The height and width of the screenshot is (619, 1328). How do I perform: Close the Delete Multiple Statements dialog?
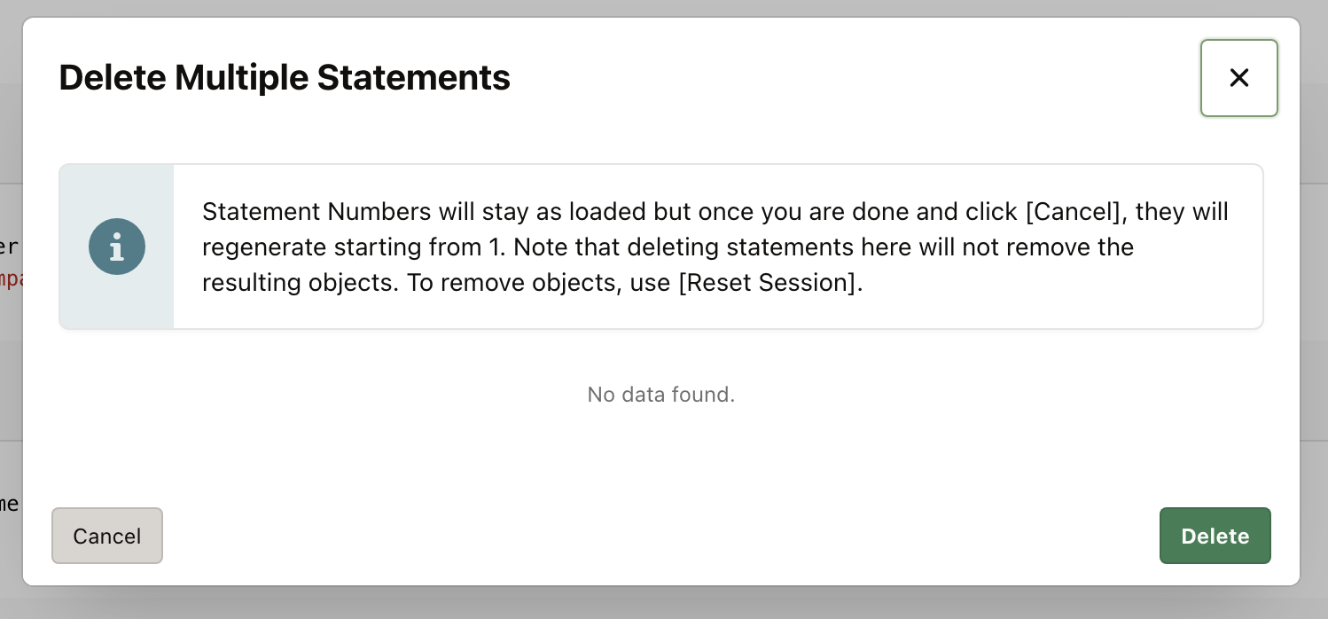coord(1238,78)
